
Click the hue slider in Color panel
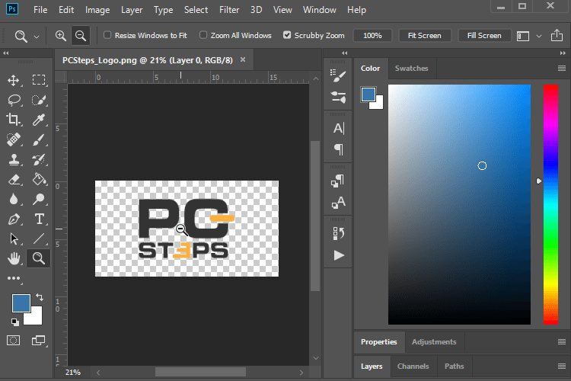(550, 204)
